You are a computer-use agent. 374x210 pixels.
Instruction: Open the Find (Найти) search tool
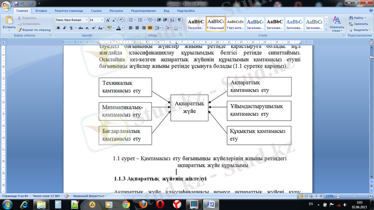[x=358, y=17]
